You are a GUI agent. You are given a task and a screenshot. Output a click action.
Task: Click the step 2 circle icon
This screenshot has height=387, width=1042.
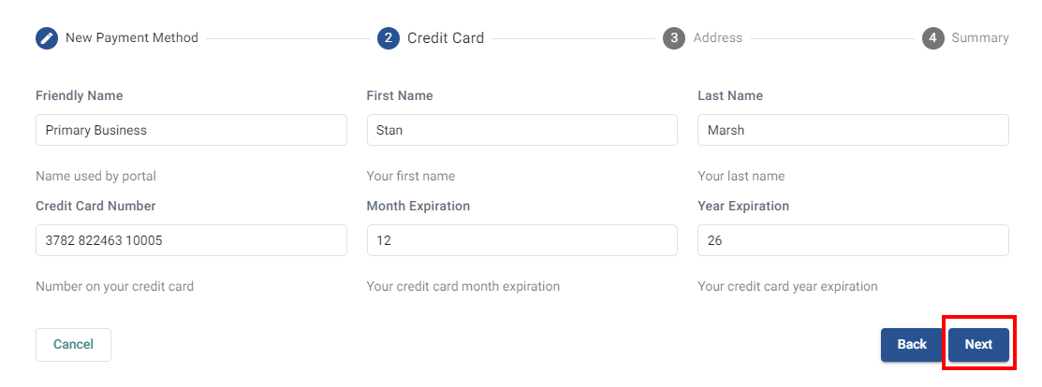[x=389, y=38]
